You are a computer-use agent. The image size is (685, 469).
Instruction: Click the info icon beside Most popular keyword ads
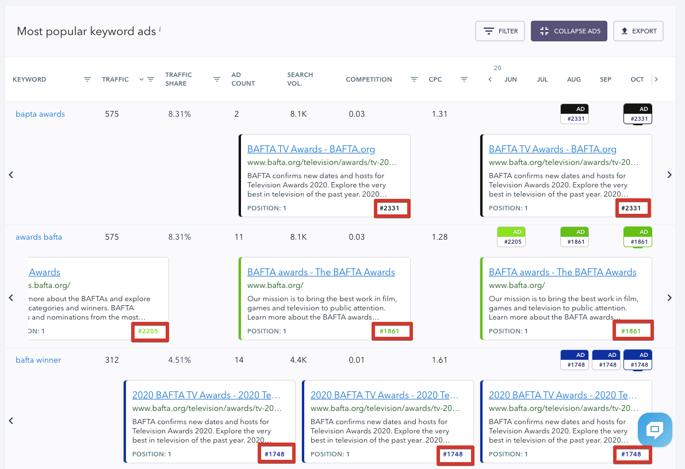pyautogui.click(x=160, y=29)
